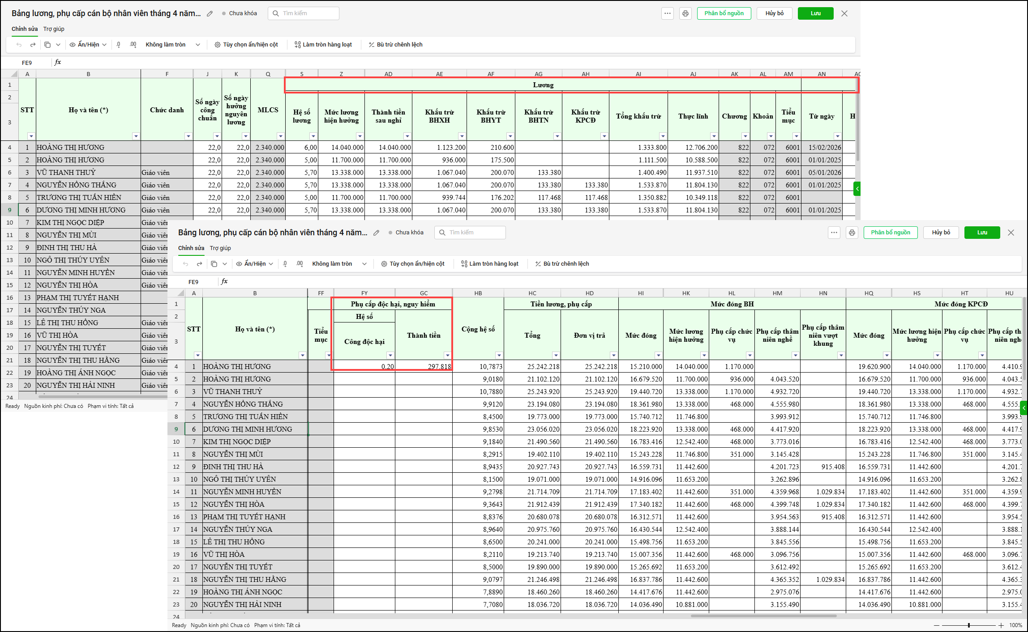This screenshot has height=632, width=1028.
Task: Click zoom-in plus icon in status bar
Action: (1001, 625)
